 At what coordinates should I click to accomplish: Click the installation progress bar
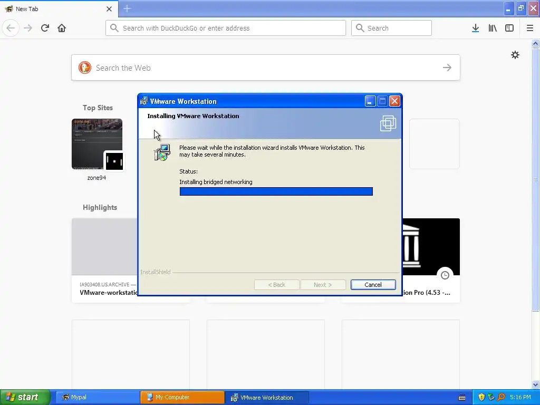click(x=276, y=191)
